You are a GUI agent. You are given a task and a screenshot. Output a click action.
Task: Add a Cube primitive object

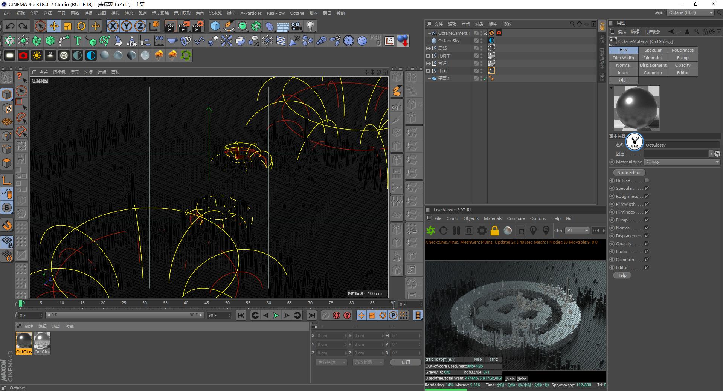[215, 26]
